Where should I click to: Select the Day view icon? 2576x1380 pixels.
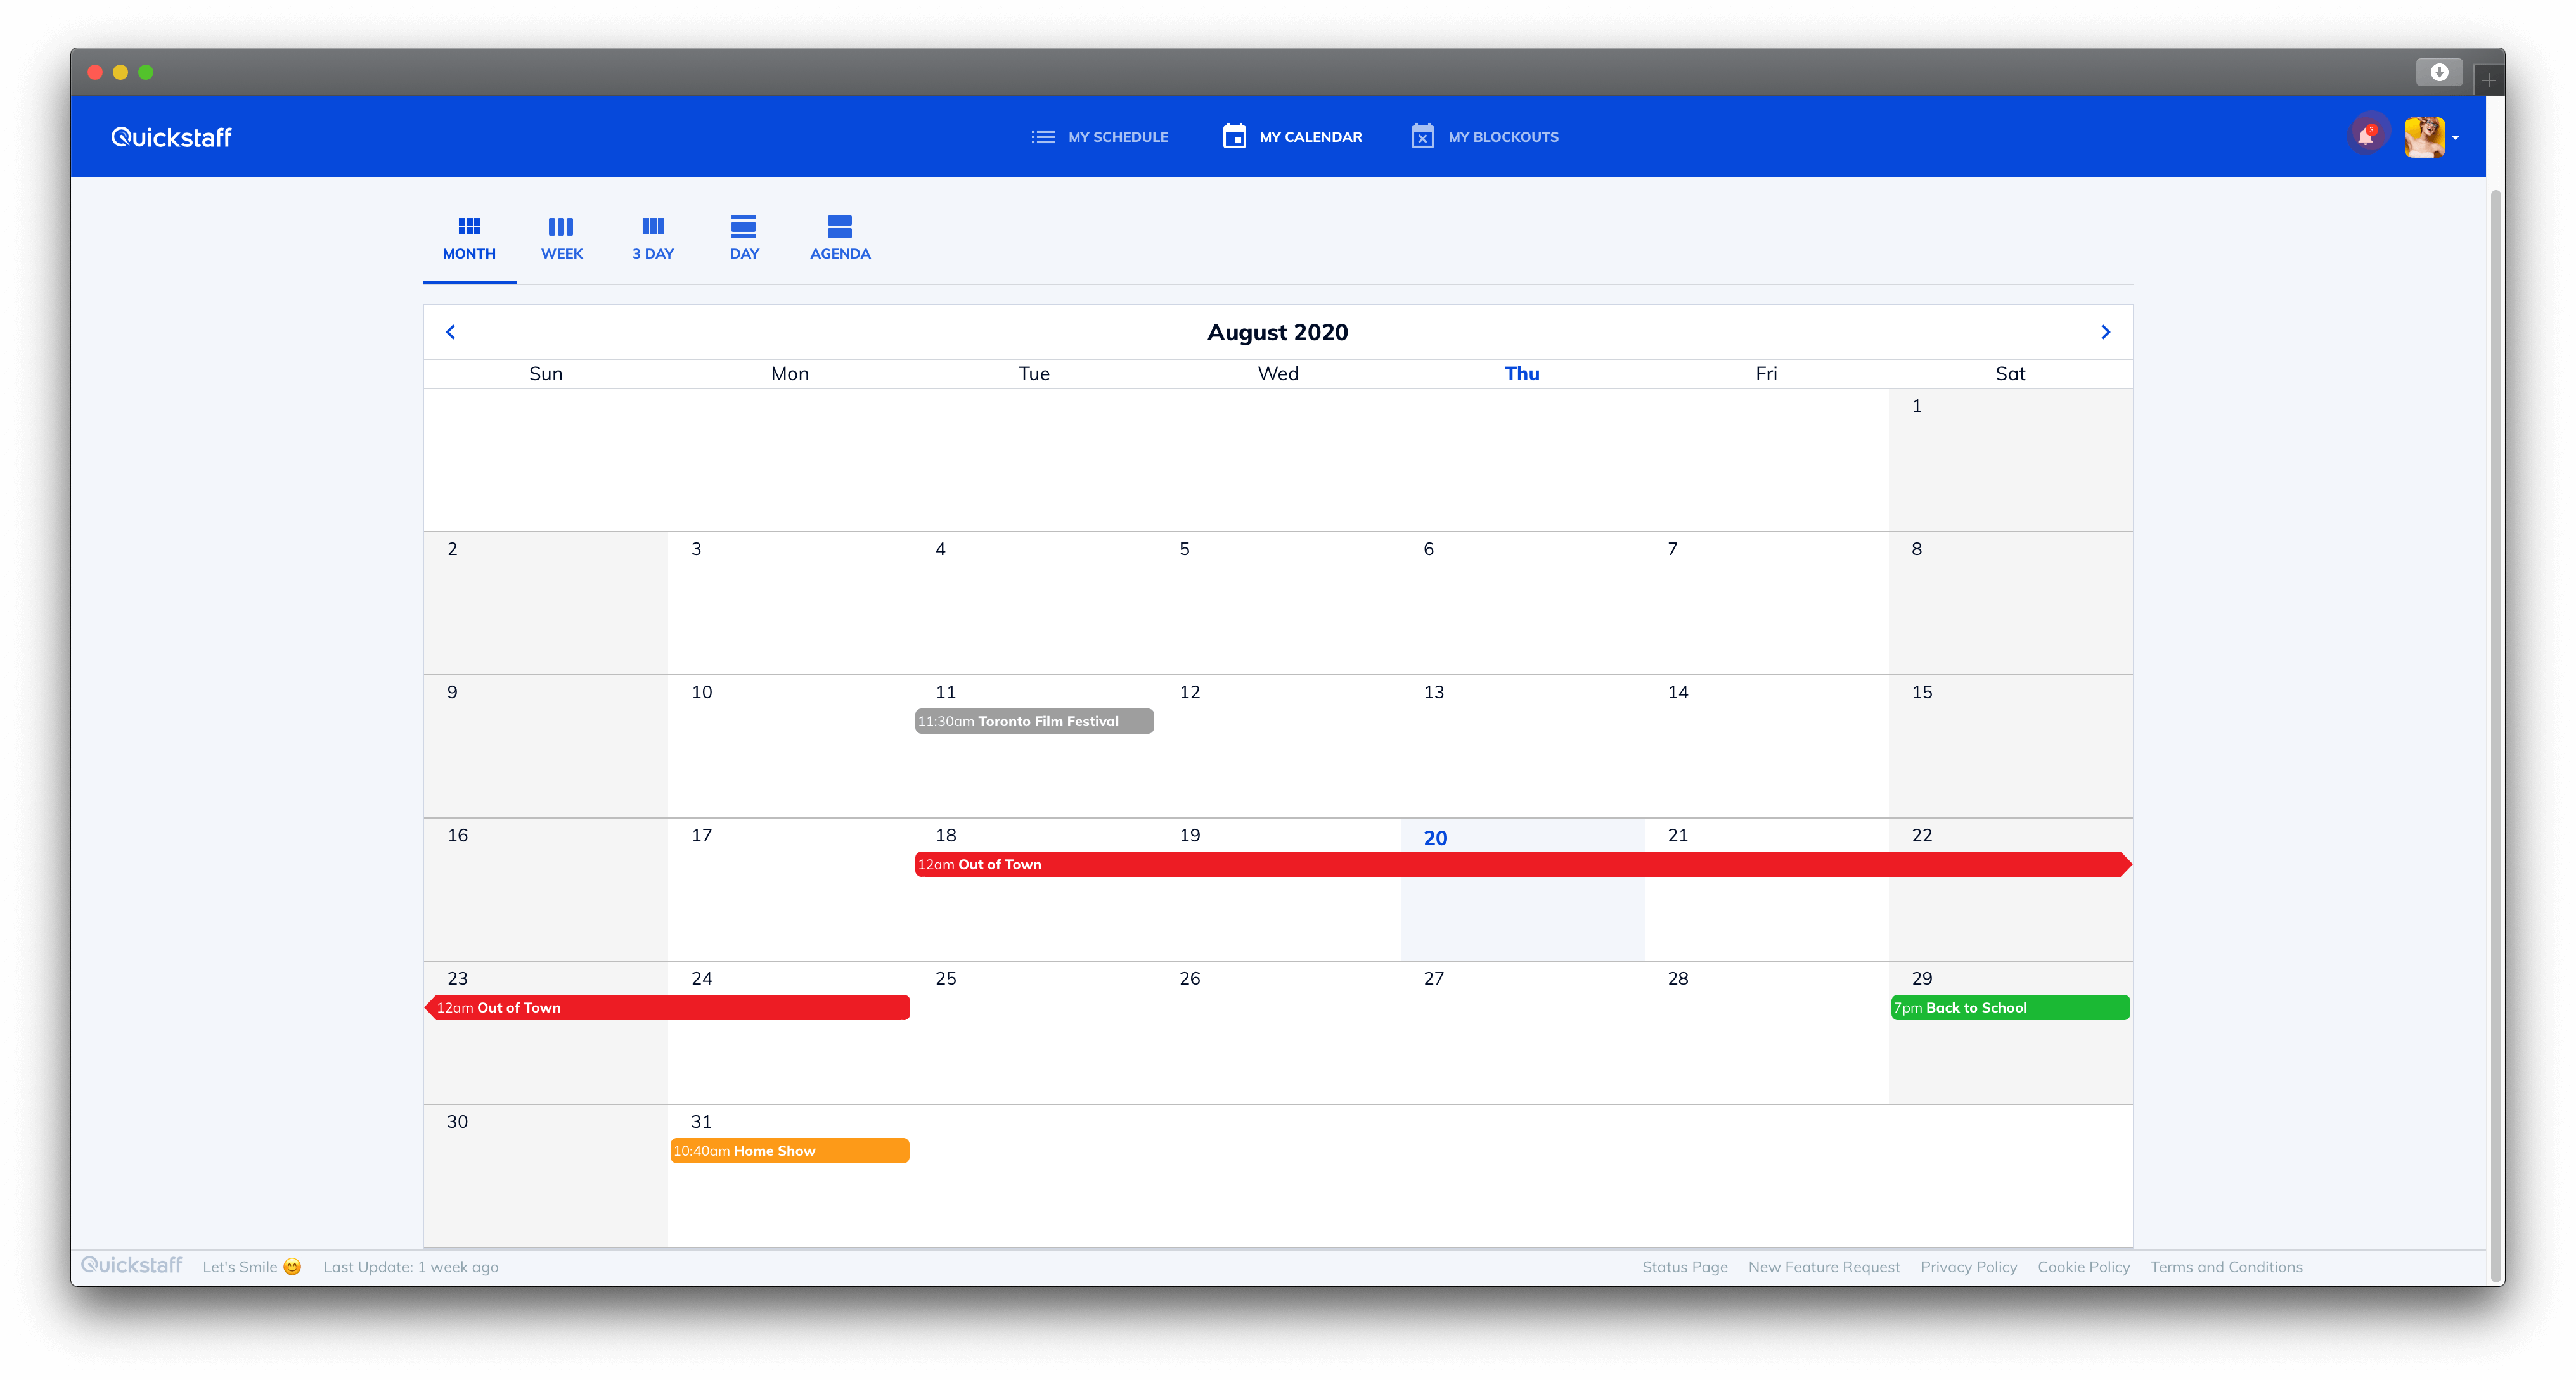[x=743, y=226]
